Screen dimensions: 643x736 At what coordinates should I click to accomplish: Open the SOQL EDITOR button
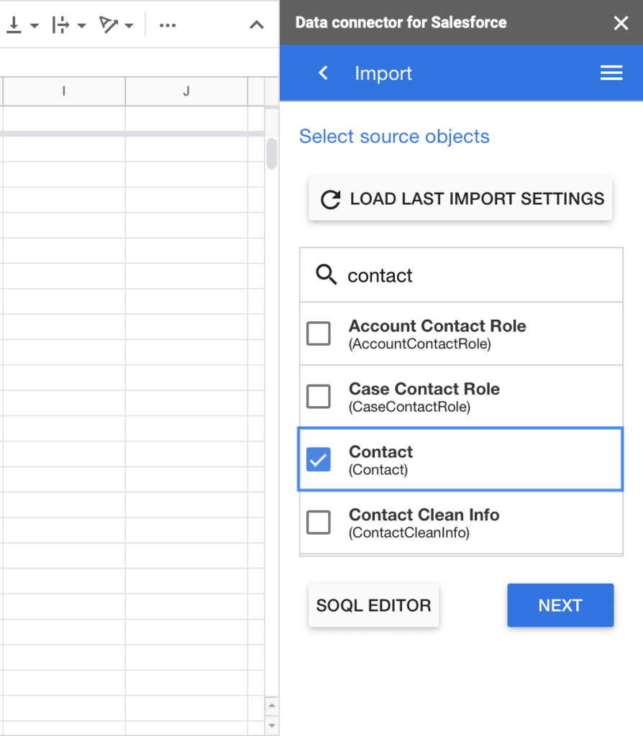coord(373,605)
